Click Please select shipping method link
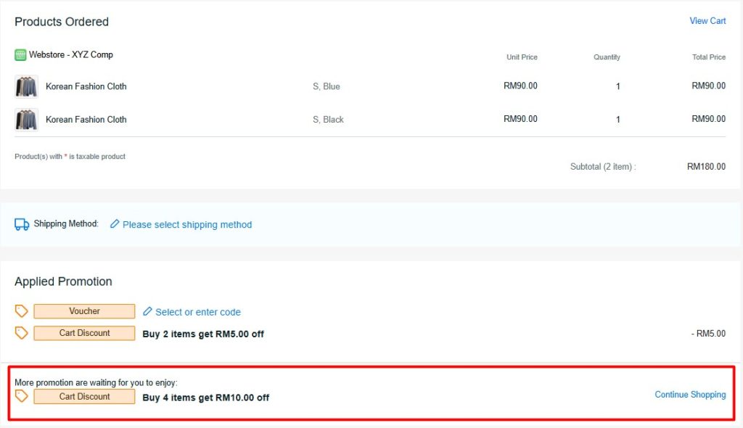 tap(187, 225)
